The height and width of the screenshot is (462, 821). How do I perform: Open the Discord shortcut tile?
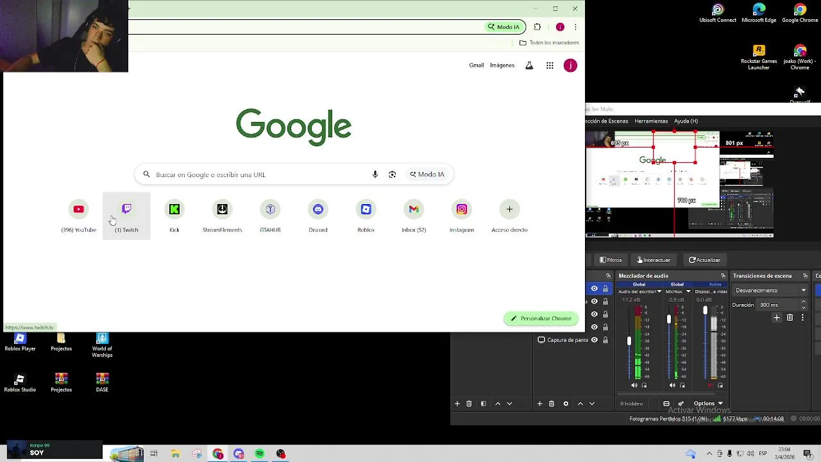tap(318, 216)
